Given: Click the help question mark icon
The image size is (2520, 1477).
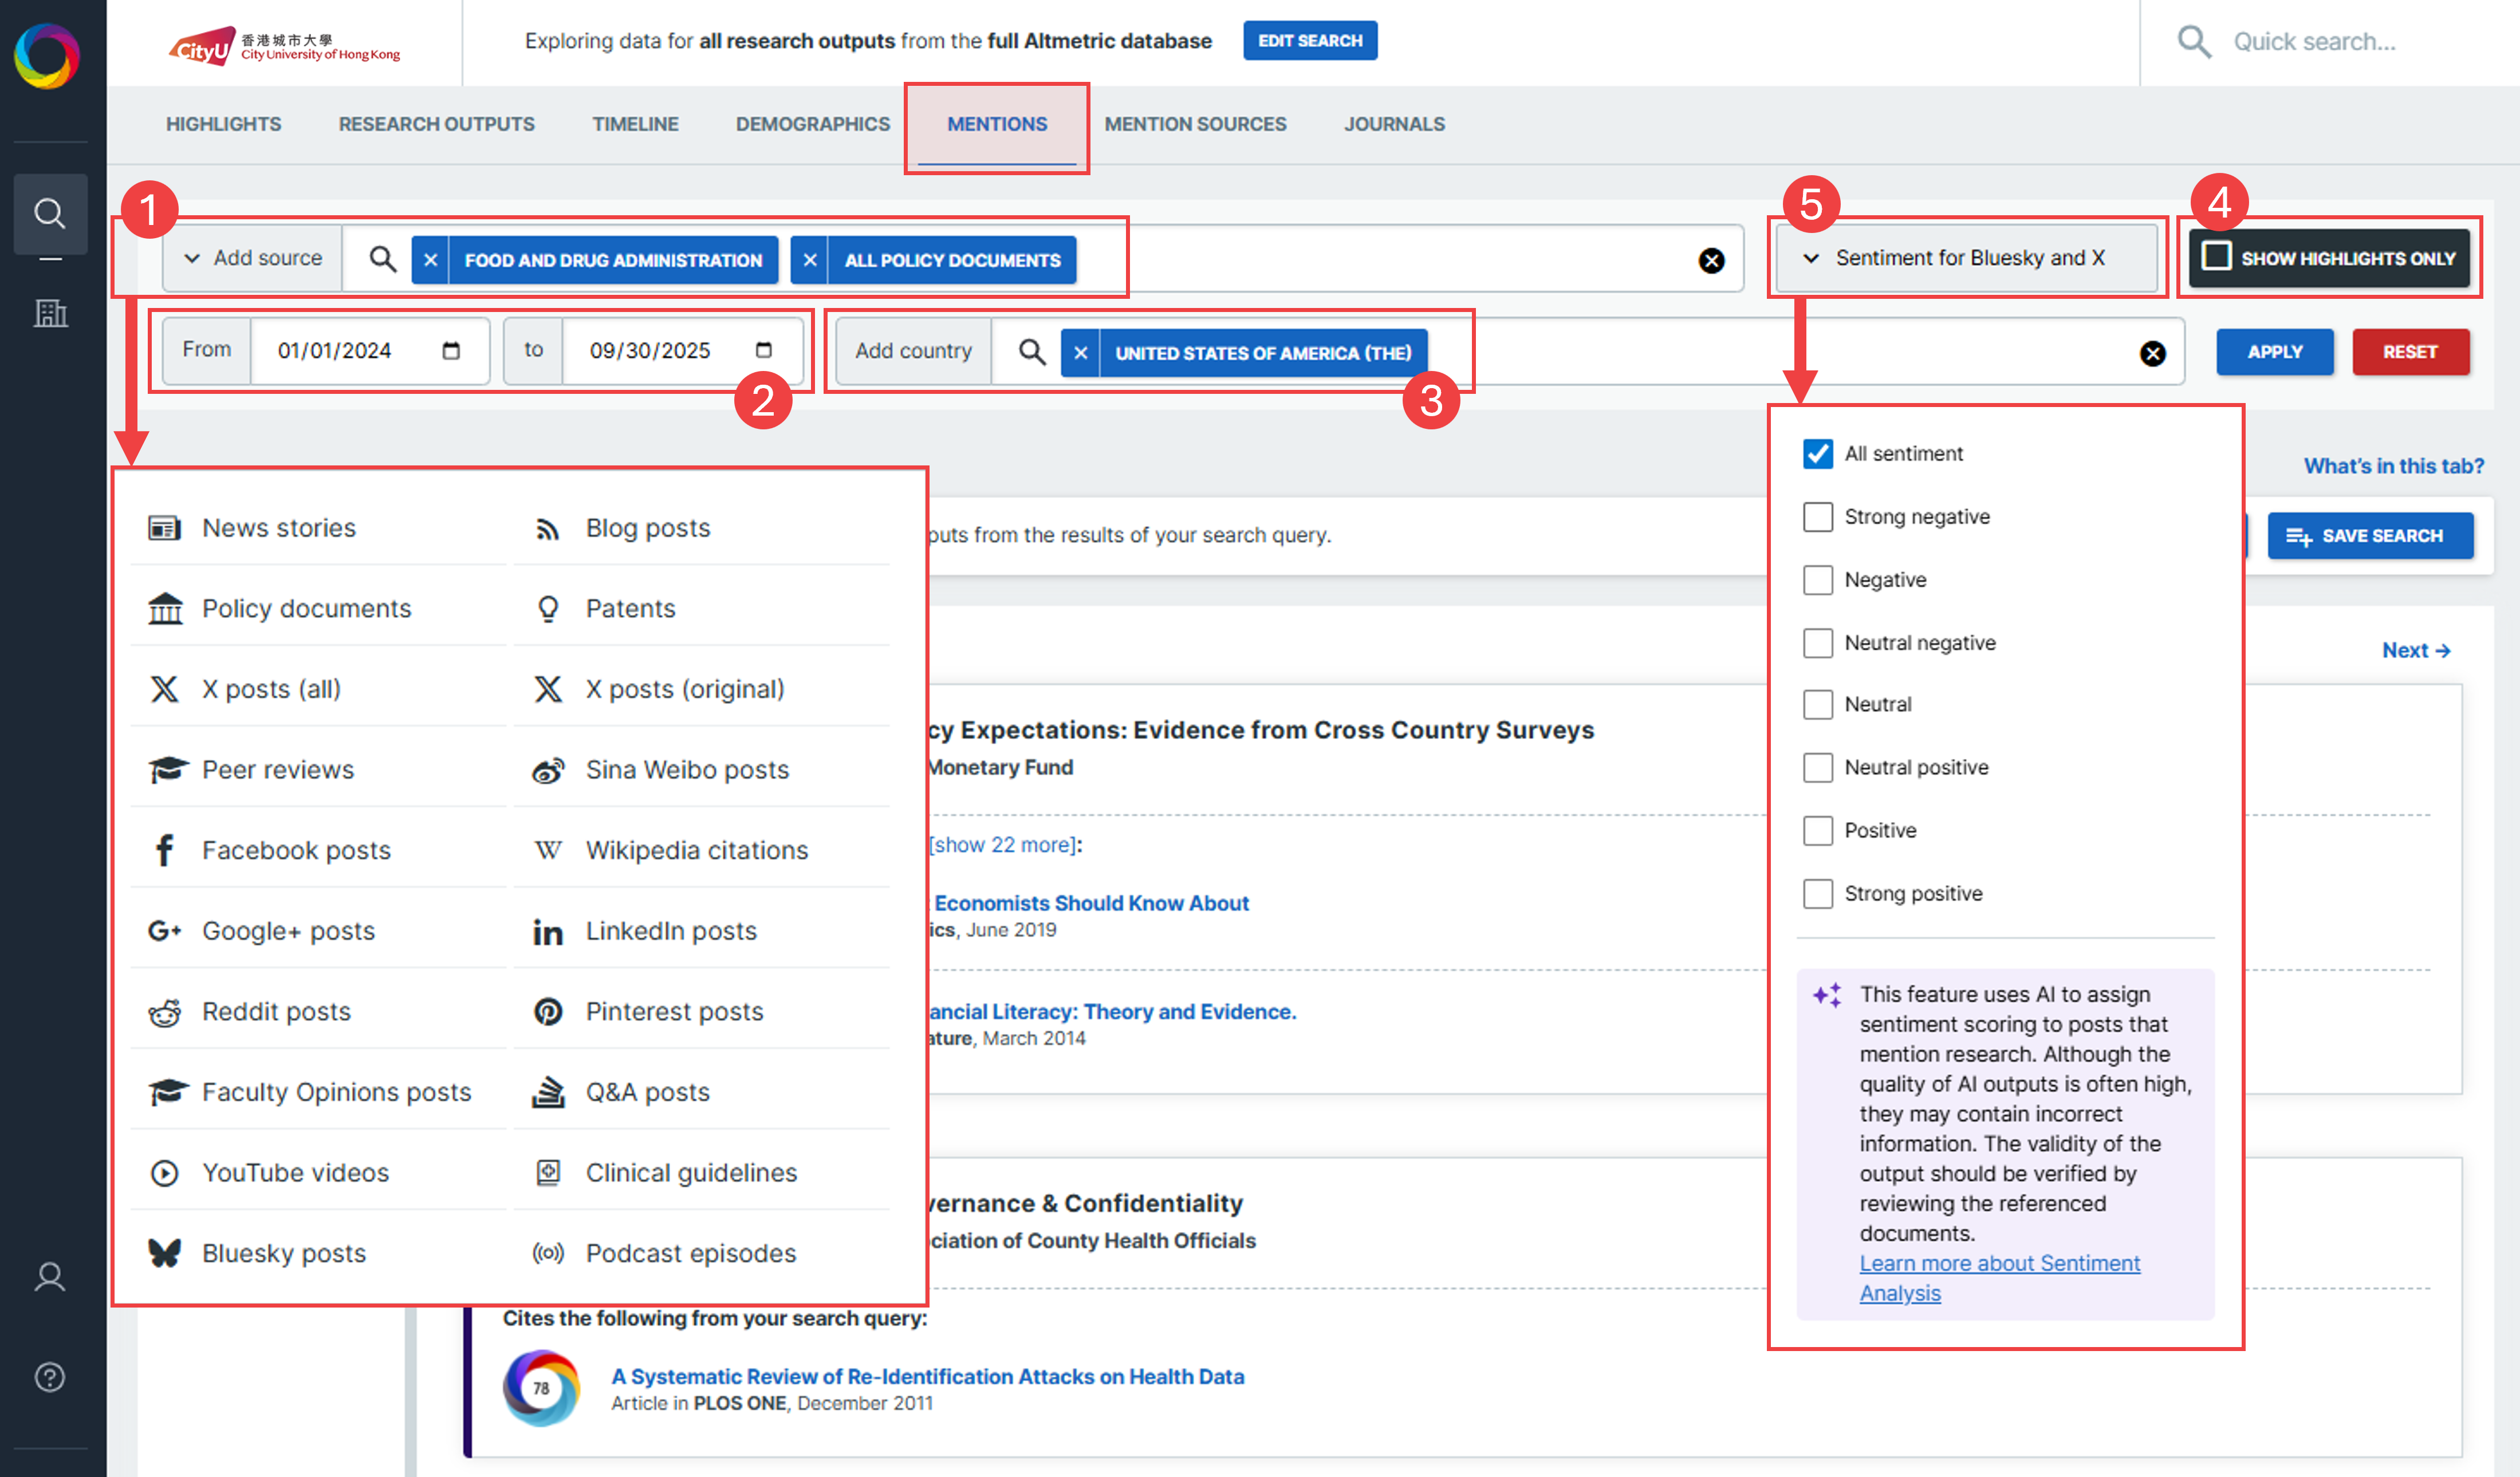Looking at the screenshot, I should [x=49, y=1377].
